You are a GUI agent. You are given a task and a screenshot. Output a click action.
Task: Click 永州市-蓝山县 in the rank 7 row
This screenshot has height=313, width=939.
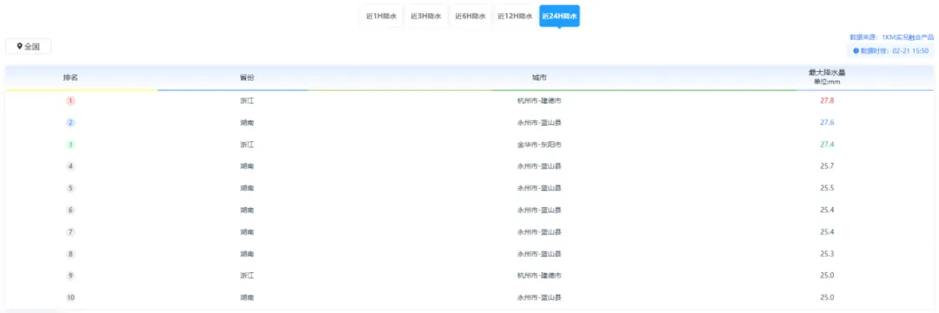pos(539,231)
